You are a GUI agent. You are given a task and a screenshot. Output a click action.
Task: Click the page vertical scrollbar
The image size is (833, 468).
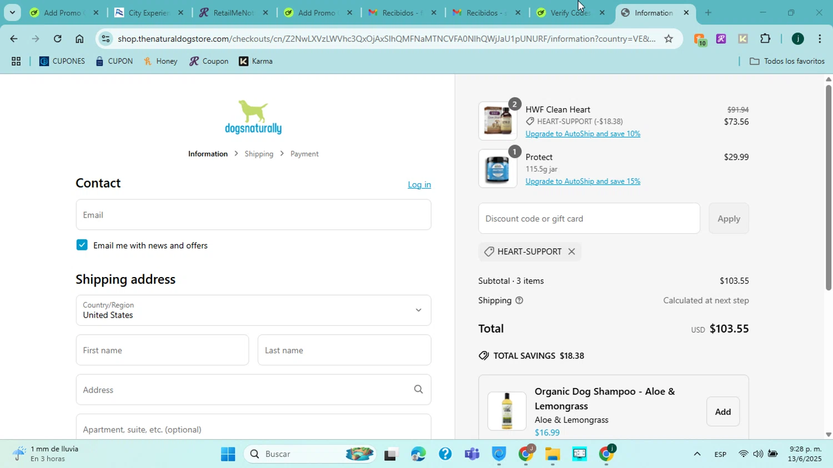point(828,188)
